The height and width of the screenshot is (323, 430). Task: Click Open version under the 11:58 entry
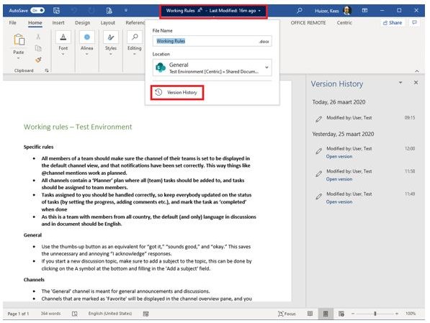tap(339, 179)
